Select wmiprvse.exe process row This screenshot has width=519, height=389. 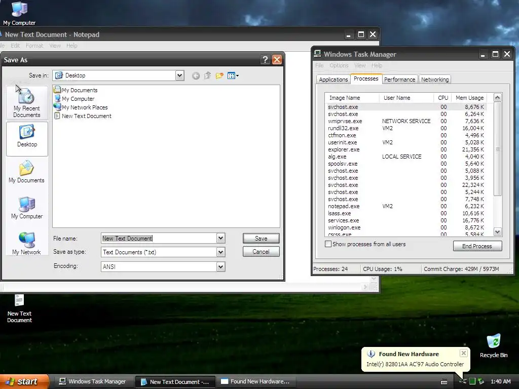coord(406,121)
